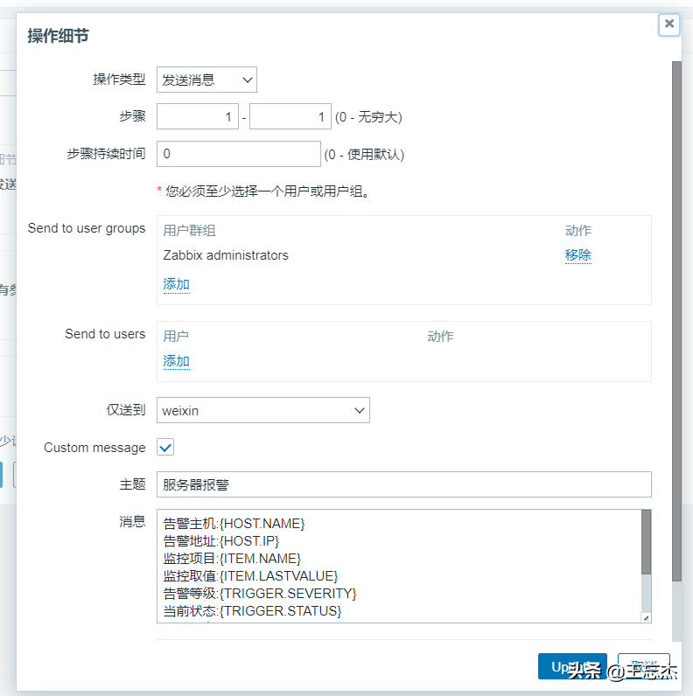Screen dimensions: 693x696
Task: Open the 操作类型 dropdown showing 发送消息
Action: coord(206,80)
